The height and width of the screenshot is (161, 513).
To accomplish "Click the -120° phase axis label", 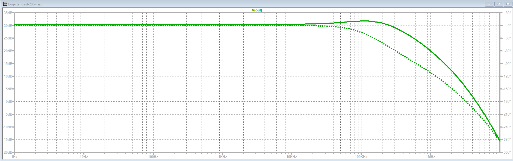I will tap(507, 76).
